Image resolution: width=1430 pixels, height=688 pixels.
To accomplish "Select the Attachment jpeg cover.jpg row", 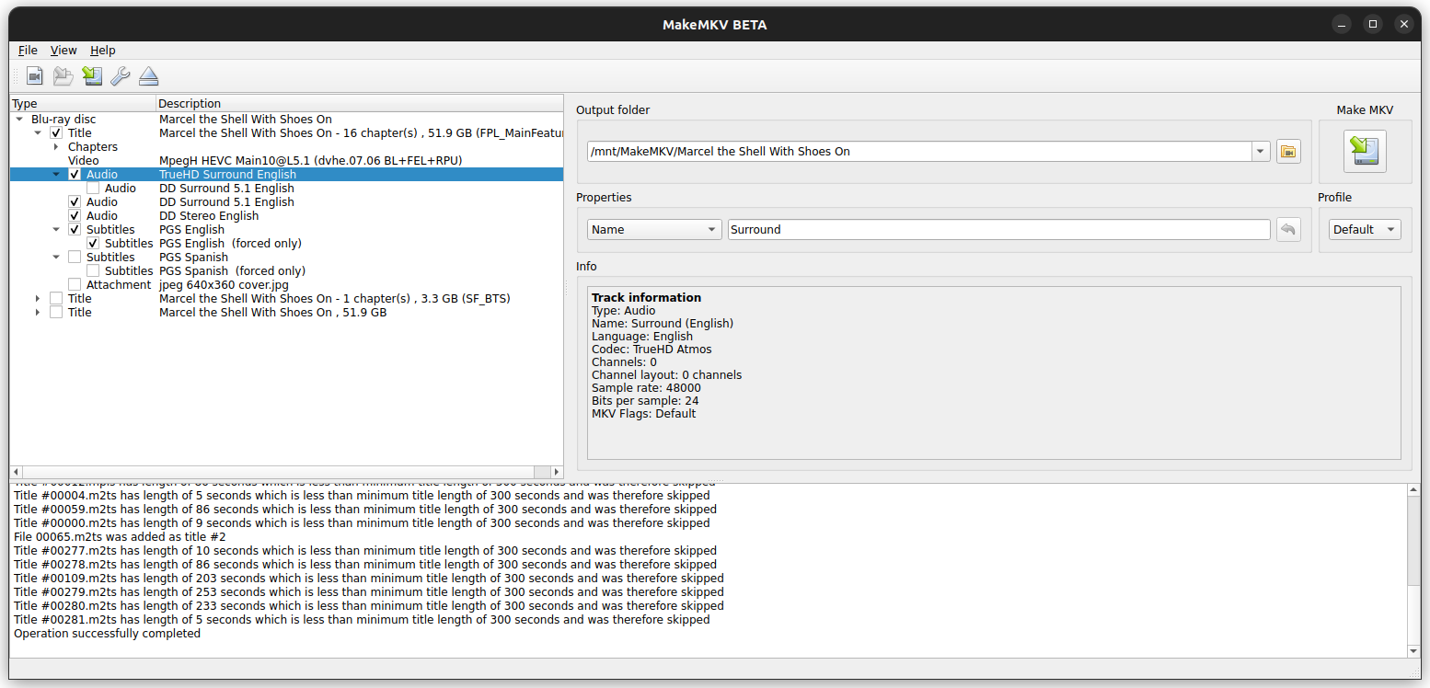I will (286, 285).
